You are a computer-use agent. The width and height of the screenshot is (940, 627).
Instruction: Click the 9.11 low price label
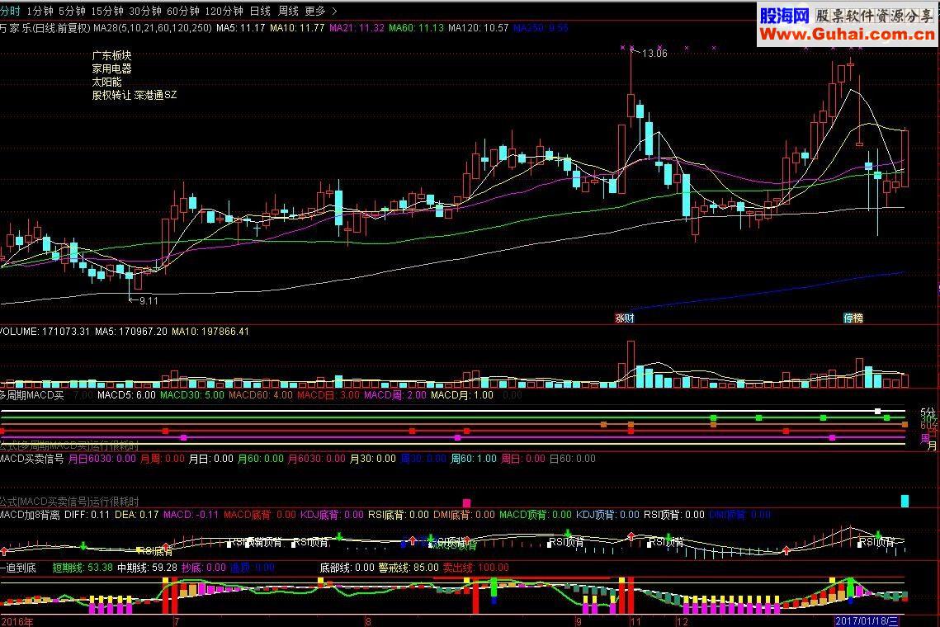point(149,301)
